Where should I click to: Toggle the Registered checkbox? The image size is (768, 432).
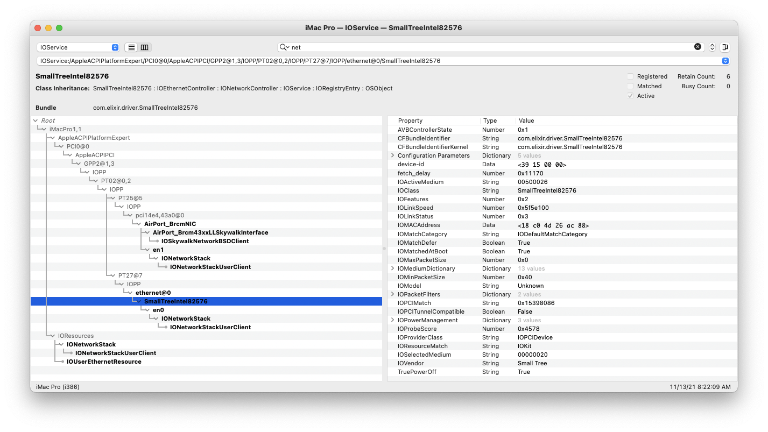click(630, 76)
